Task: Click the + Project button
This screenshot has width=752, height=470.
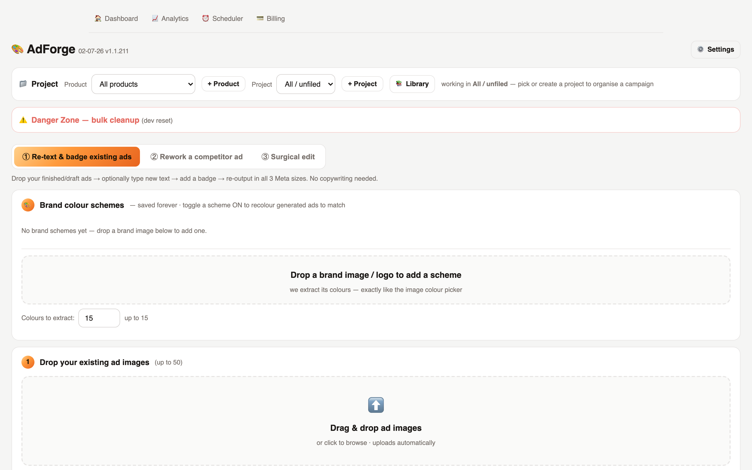Action: 362,84
